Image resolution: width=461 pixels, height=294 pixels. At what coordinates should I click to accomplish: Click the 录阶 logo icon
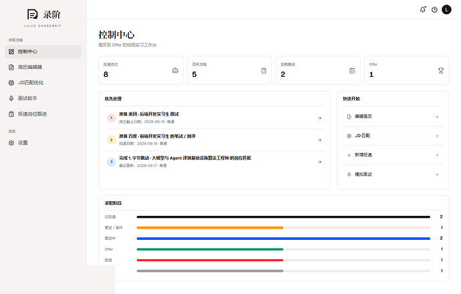[x=32, y=15]
